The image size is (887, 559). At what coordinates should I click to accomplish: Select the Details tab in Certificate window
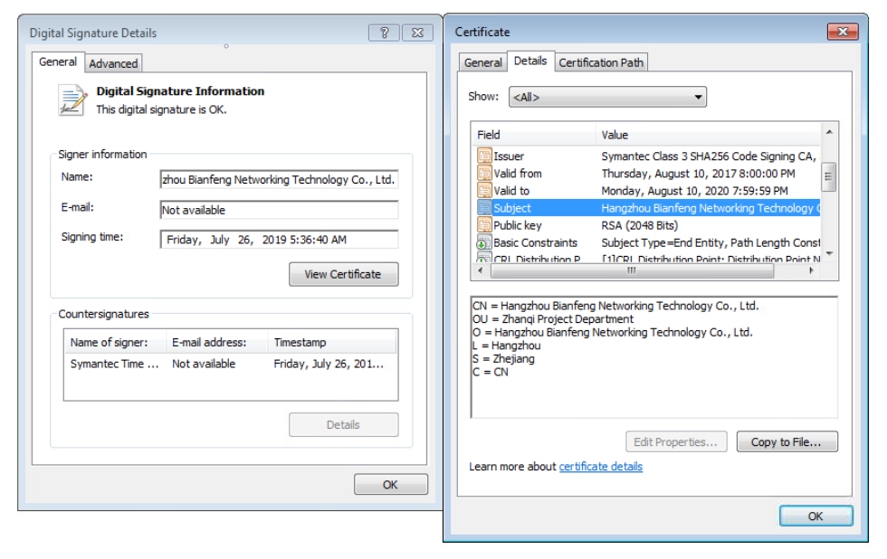(x=530, y=61)
